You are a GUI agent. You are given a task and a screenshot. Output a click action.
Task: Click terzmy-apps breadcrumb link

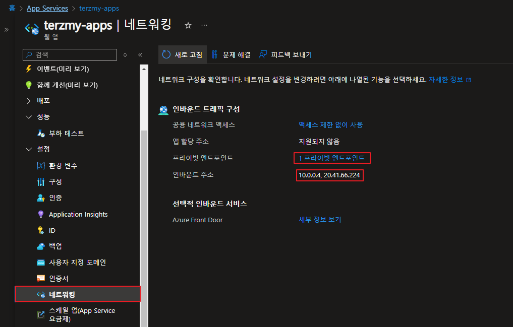click(x=99, y=8)
